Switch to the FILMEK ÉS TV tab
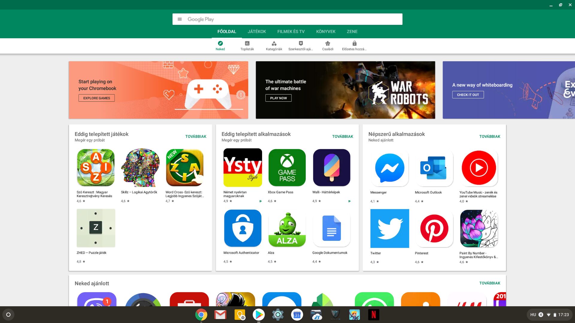This screenshot has width=575, height=323. click(291, 31)
